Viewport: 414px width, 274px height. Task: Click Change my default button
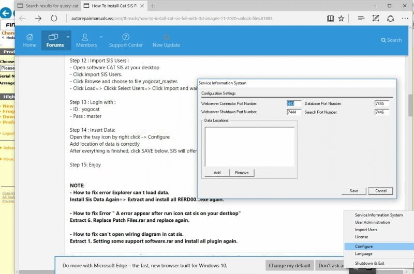click(289, 266)
